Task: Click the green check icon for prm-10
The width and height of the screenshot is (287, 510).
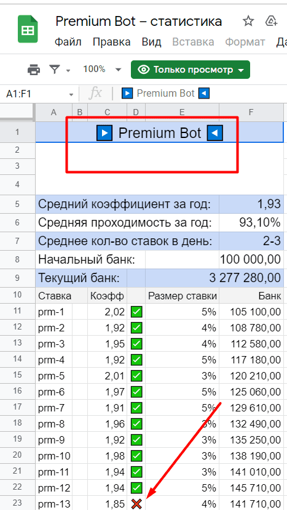Action: point(136,456)
